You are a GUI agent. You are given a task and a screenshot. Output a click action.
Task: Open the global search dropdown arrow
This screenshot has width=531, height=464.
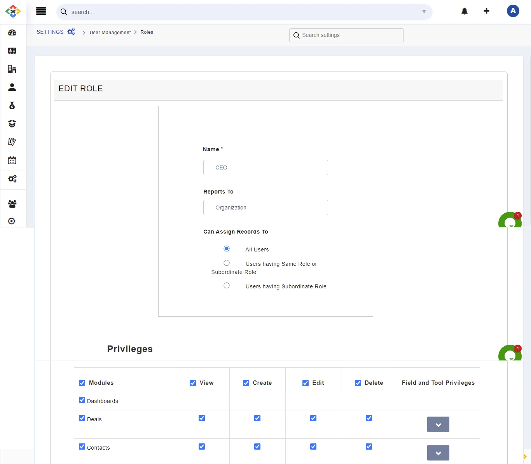[424, 12]
